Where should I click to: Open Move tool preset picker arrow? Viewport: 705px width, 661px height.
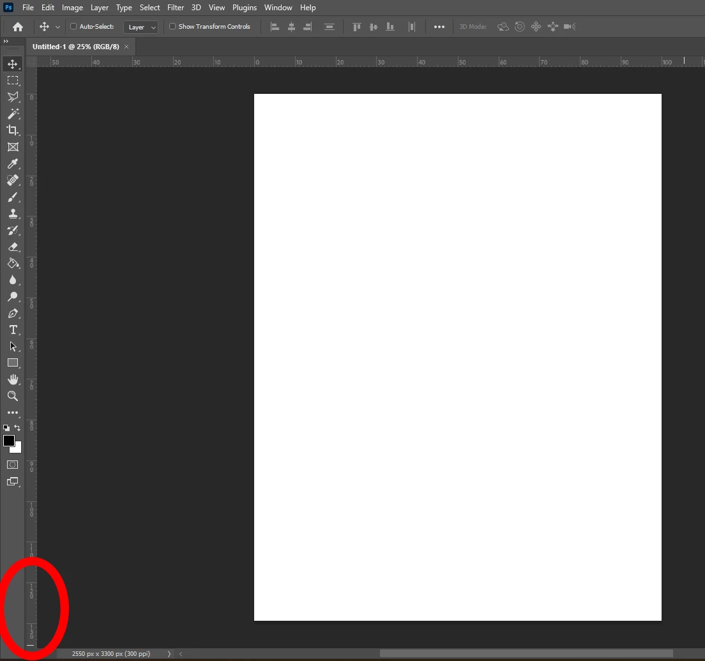[57, 27]
